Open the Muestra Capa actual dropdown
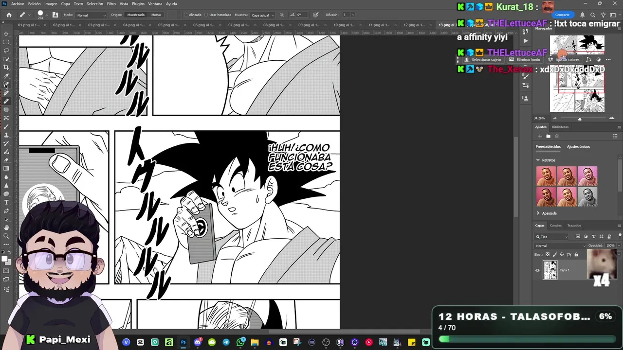This screenshot has height=350, width=623. pos(262,15)
